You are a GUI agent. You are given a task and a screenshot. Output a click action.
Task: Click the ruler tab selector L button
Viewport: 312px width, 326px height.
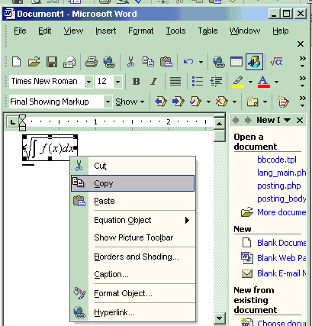(12, 122)
